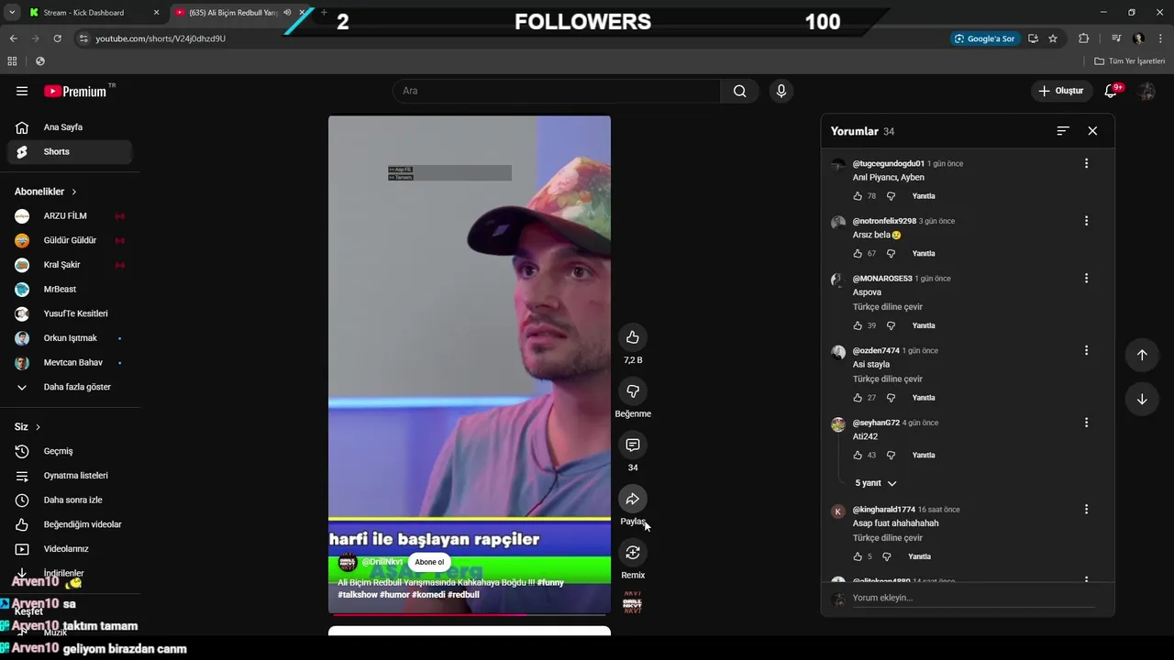Open options menu for @ozden7474 comment

point(1086,350)
